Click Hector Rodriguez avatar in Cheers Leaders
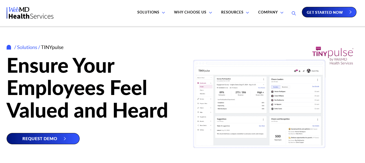Viewport: 365px width, 163px height. pyautogui.click(x=272, y=91)
